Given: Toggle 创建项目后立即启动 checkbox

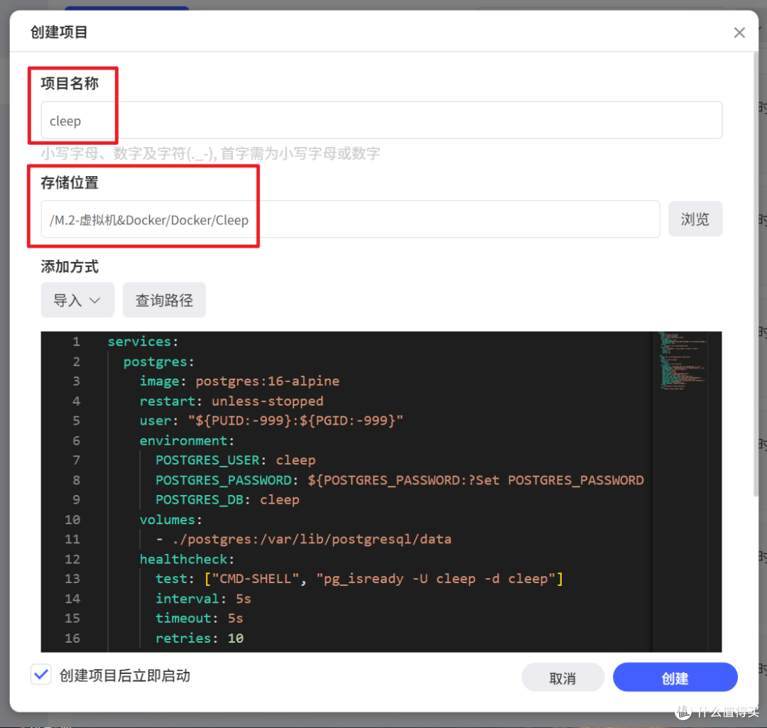Looking at the screenshot, I should click(x=41, y=675).
